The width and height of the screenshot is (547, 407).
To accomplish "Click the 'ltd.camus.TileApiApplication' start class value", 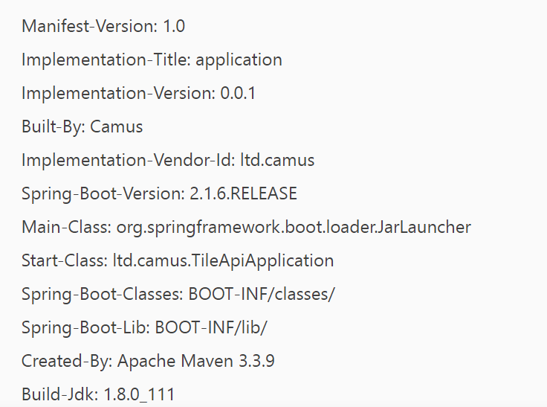I will coord(223,261).
